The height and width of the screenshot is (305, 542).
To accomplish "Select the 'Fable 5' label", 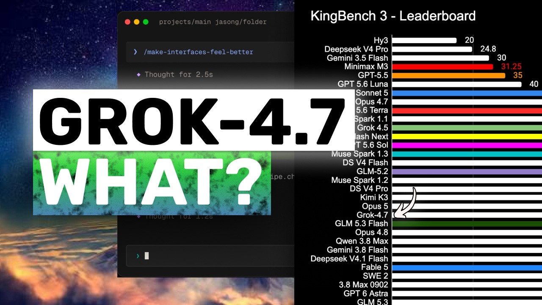I will pyautogui.click(x=375, y=267).
